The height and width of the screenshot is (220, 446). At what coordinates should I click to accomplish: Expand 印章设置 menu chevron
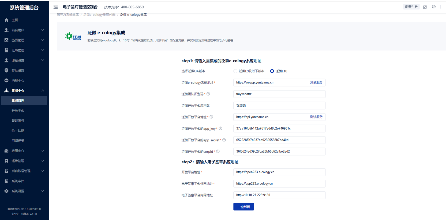43,60
